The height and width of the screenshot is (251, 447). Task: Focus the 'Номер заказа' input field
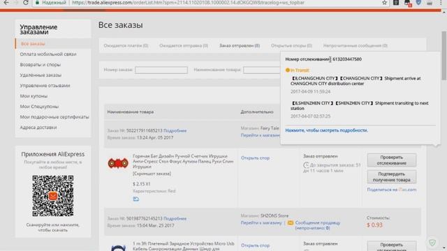coord(161,70)
